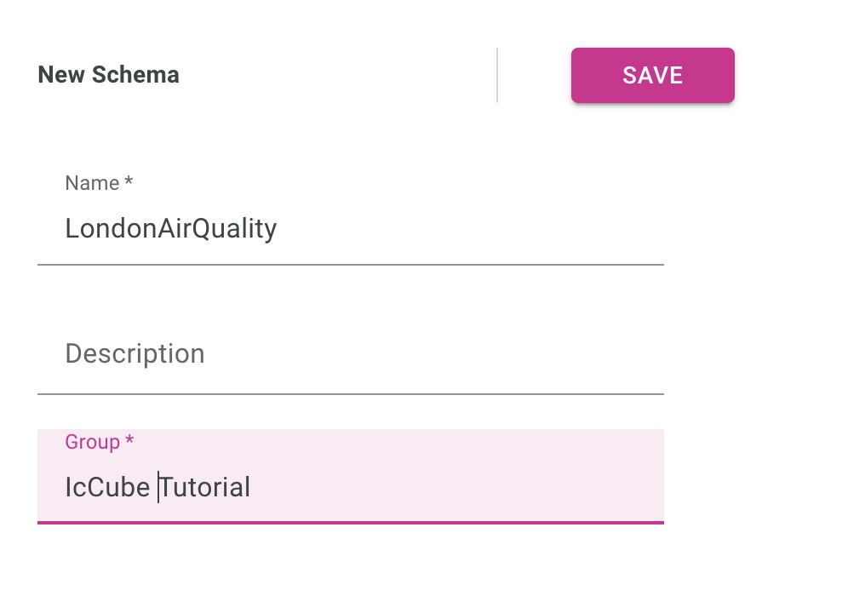The height and width of the screenshot is (596, 848).
Task: Click the underline below the Name field
Action: (350, 265)
